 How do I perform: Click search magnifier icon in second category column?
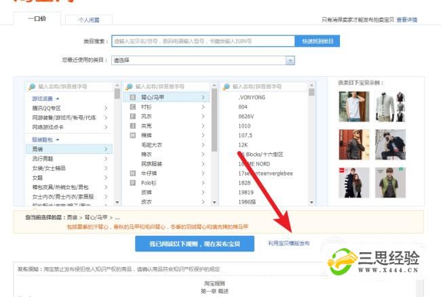tap(129, 87)
